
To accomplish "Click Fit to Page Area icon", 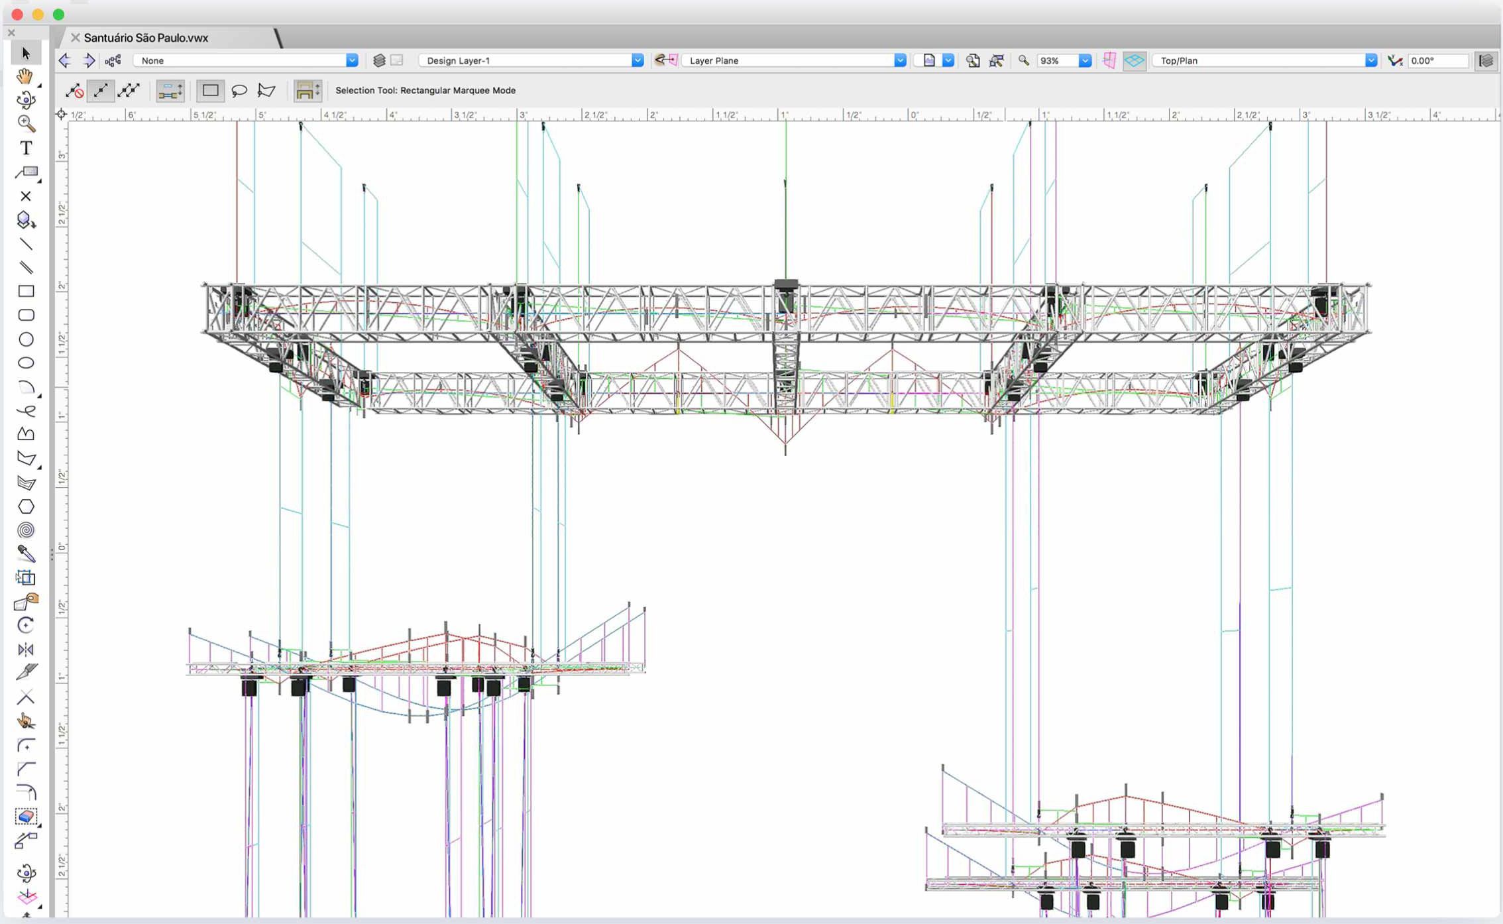I will click(973, 61).
